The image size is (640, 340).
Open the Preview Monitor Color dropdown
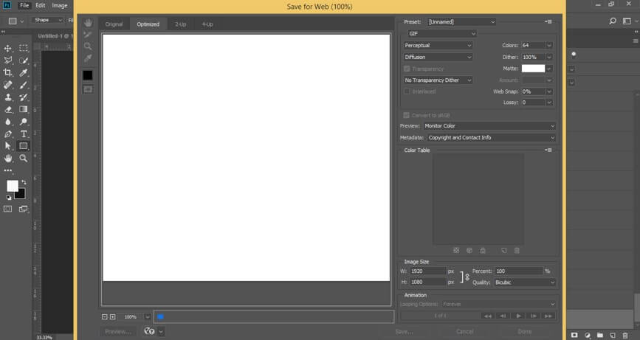click(489, 126)
